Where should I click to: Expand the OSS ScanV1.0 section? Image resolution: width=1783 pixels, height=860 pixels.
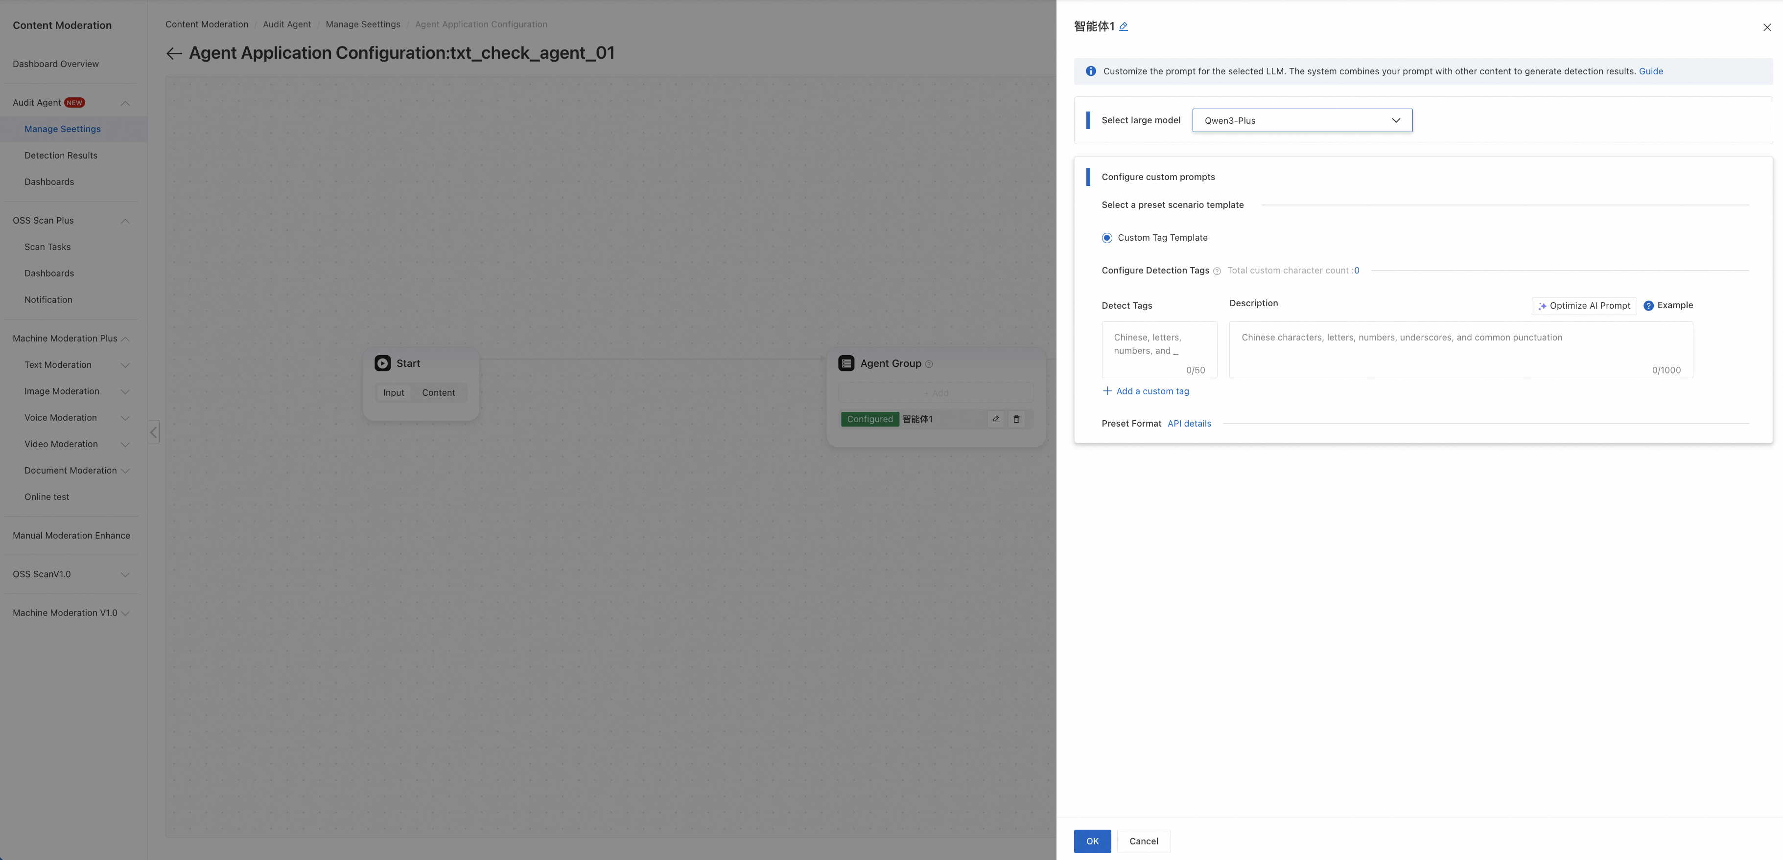click(125, 574)
